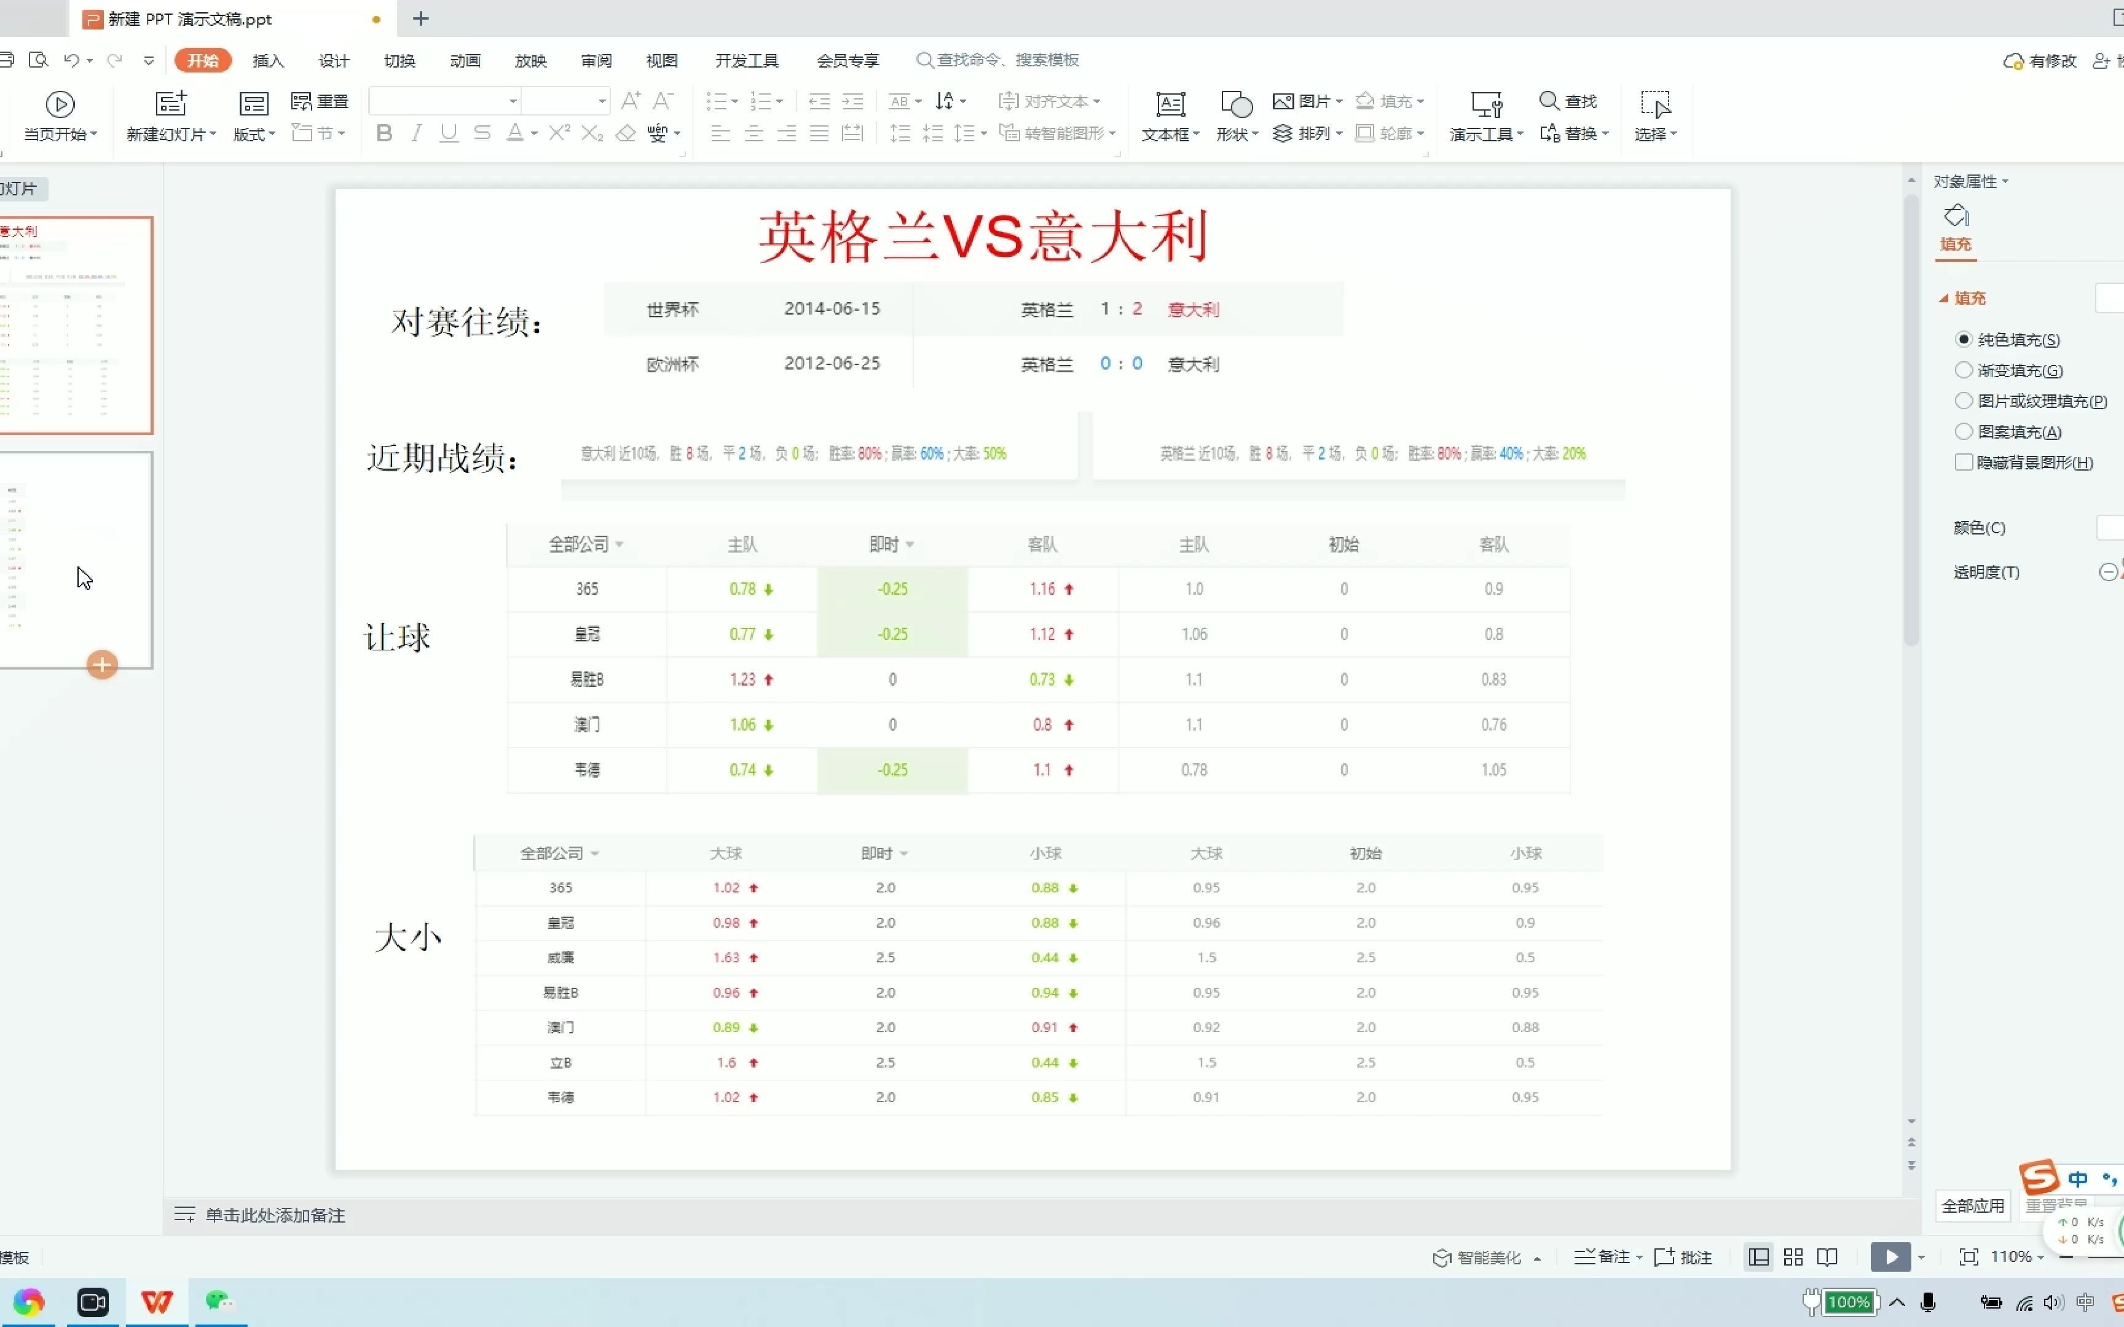2124x1327 pixels.
Task: Click the 全部应用 button
Action: point(1973,1206)
